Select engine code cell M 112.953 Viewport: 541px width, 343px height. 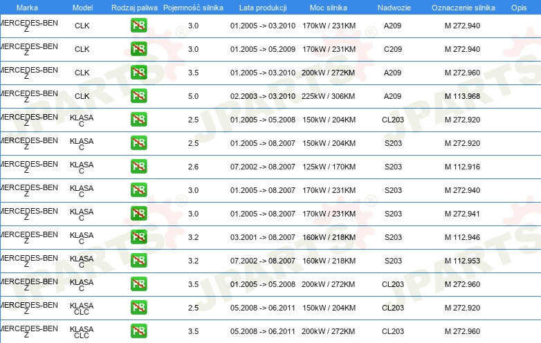click(462, 261)
